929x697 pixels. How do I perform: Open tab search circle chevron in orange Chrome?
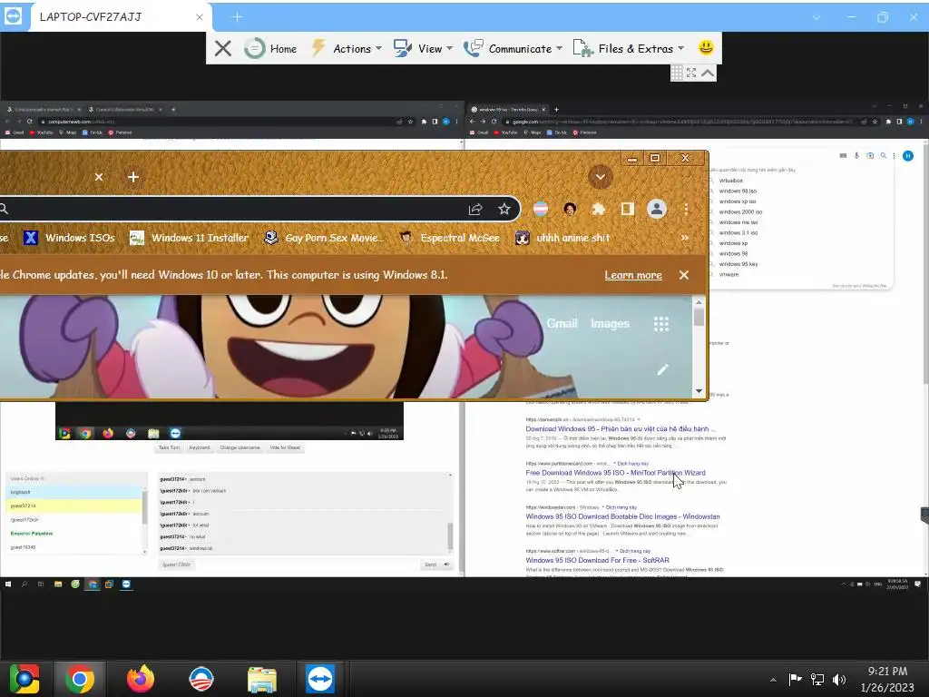(x=601, y=177)
